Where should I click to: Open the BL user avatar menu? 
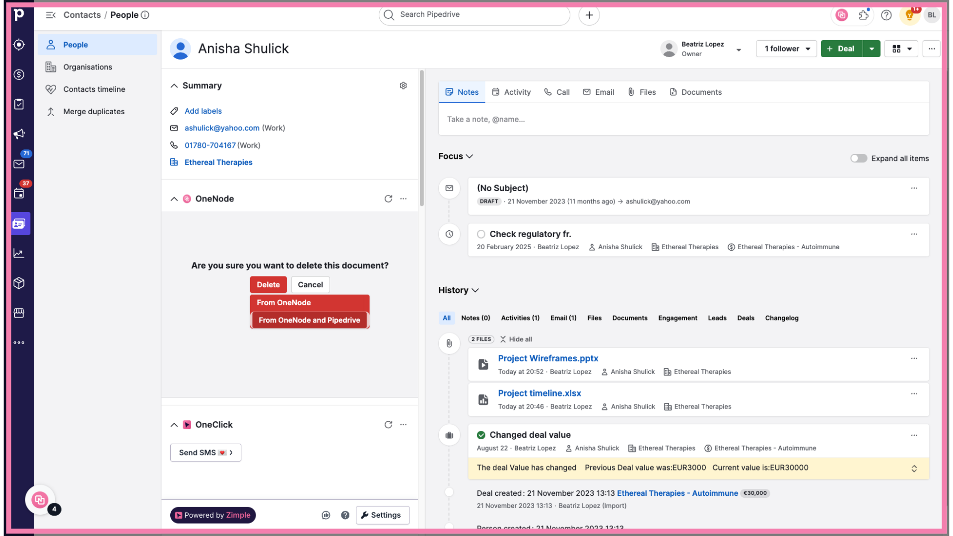coord(932,15)
